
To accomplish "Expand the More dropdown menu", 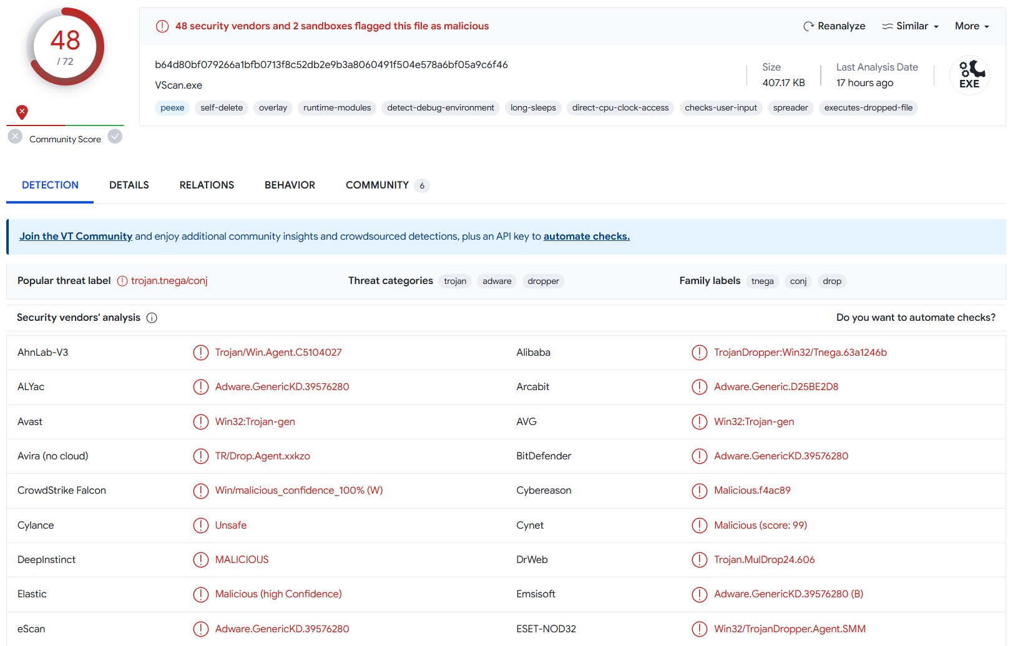I will point(972,26).
